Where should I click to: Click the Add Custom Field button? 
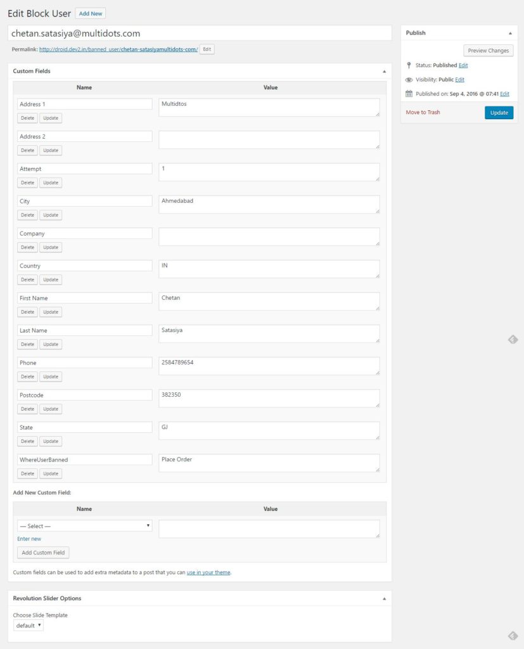(x=43, y=553)
